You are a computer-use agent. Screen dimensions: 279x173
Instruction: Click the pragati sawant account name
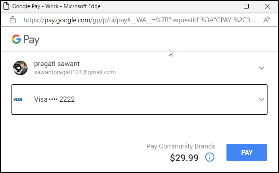57,64
